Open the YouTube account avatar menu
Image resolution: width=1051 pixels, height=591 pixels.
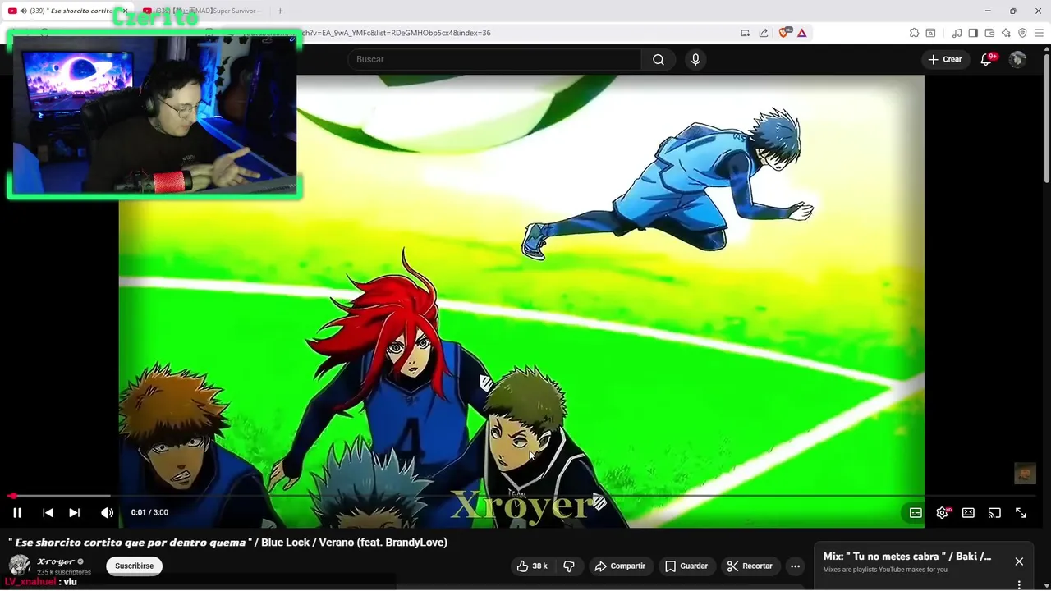coord(1017,59)
